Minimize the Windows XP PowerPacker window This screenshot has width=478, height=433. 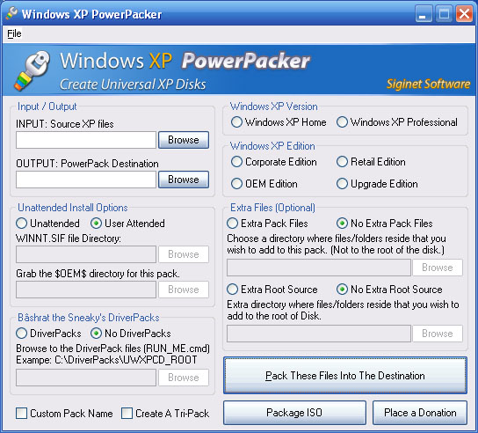click(x=424, y=14)
